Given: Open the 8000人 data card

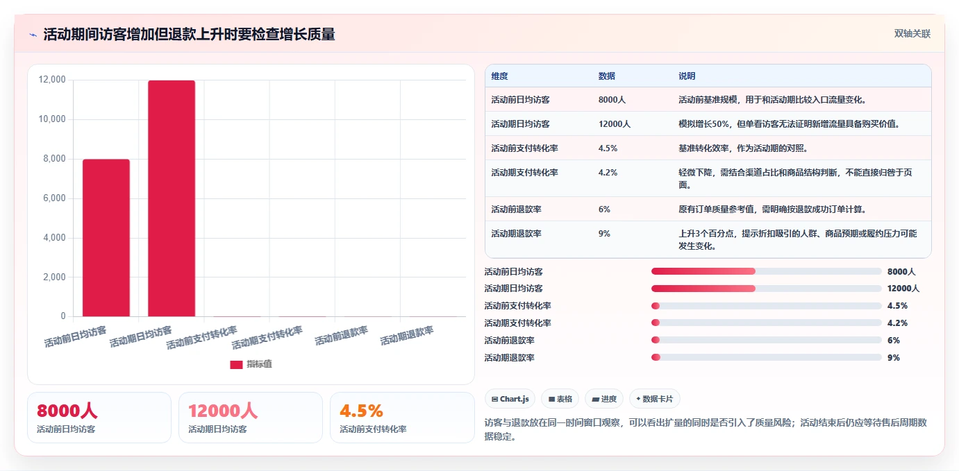Looking at the screenshot, I should tap(99, 418).
